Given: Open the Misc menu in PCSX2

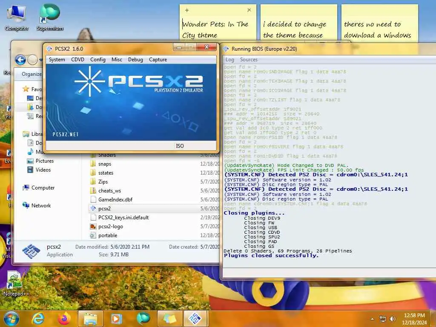Looking at the screenshot, I should coord(117,60).
